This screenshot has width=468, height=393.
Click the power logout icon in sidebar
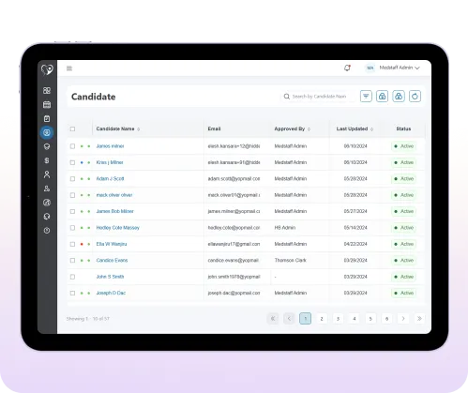(x=47, y=231)
